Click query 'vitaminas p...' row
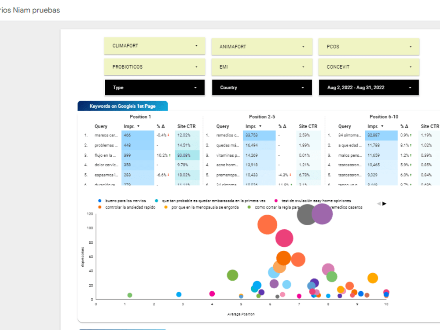The image size is (440, 330). click(x=228, y=155)
